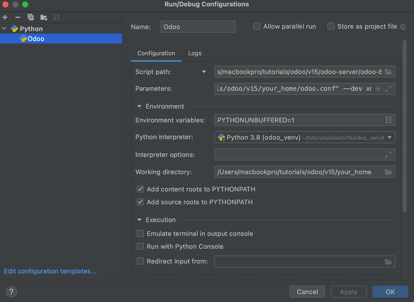Image resolution: width=414 pixels, height=302 pixels.
Task: Copy the Odoo configuration
Action: pyautogui.click(x=30, y=17)
